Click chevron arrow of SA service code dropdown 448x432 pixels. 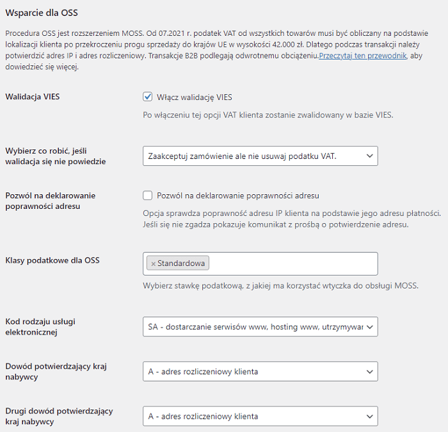click(370, 327)
